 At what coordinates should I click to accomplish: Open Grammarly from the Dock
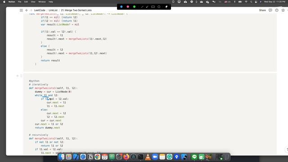[169, 157]
